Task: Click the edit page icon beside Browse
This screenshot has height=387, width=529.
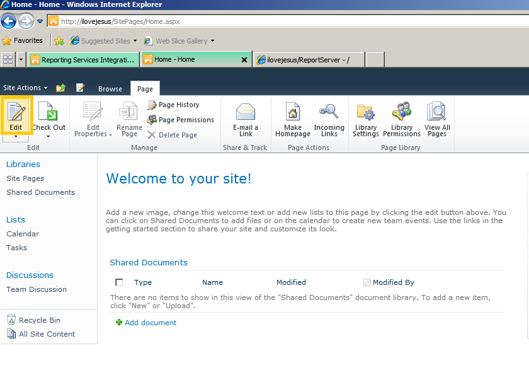Action: (81, 88)
